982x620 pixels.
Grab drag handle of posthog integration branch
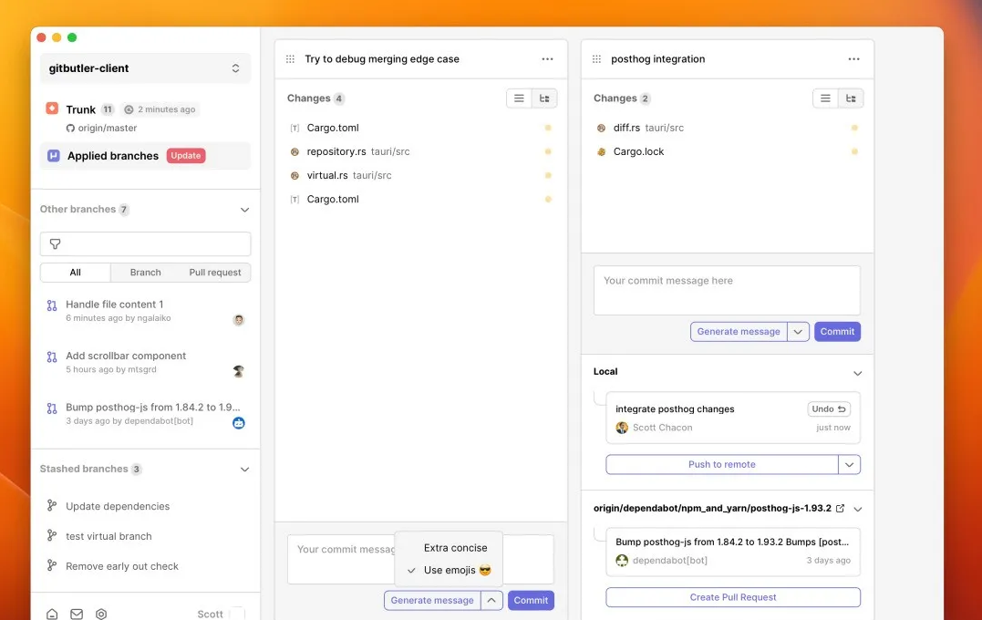coord(596,59)
